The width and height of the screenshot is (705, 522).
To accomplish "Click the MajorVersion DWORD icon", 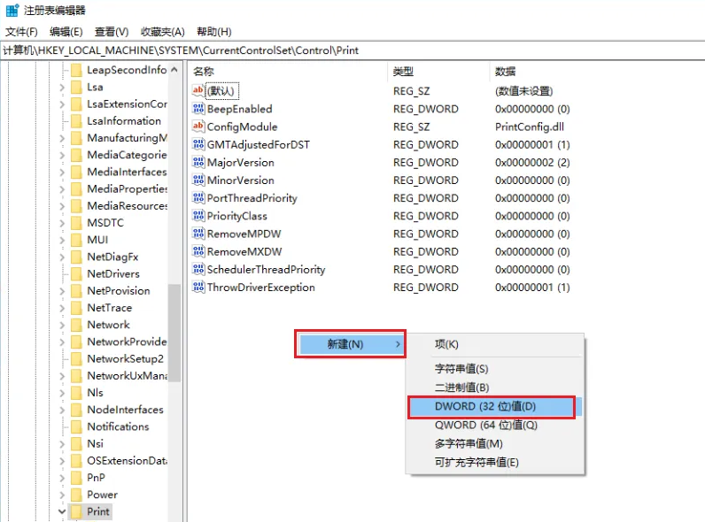I will coord(198,162).
